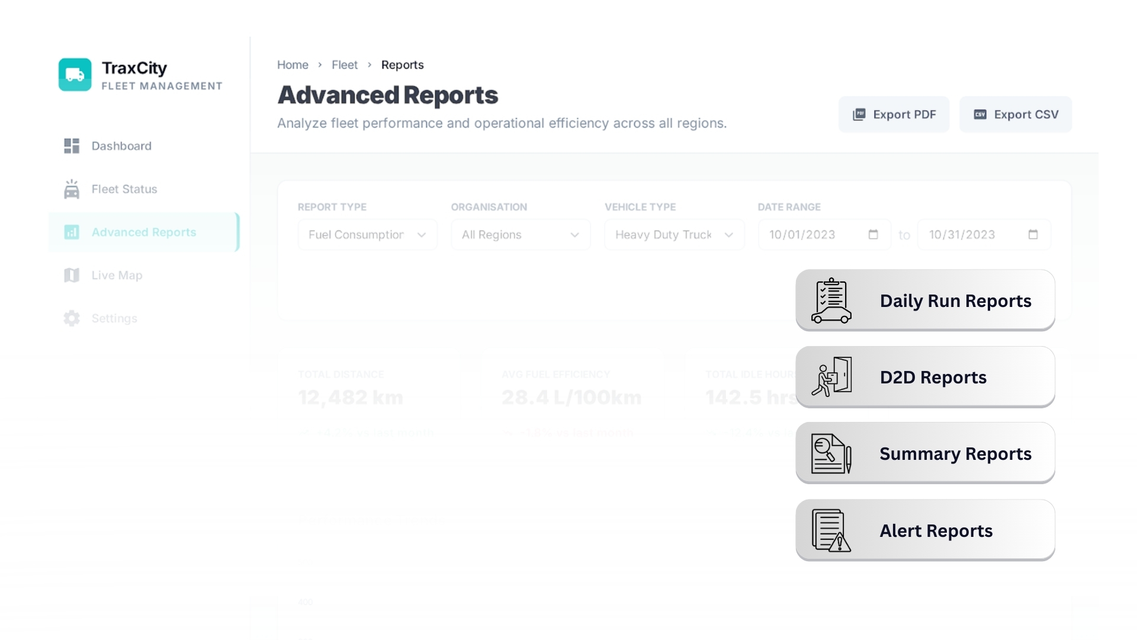This screenshot has height=640, width=1137.
Task: Click the end date field 10/31/2023
Action: pos(984,235)
